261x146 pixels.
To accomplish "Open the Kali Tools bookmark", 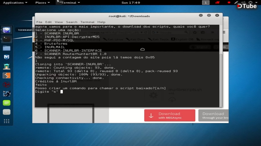I will point(159,39).
